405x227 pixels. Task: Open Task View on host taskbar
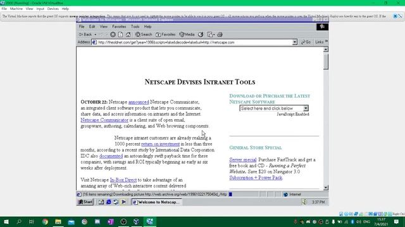click(32, 222)
